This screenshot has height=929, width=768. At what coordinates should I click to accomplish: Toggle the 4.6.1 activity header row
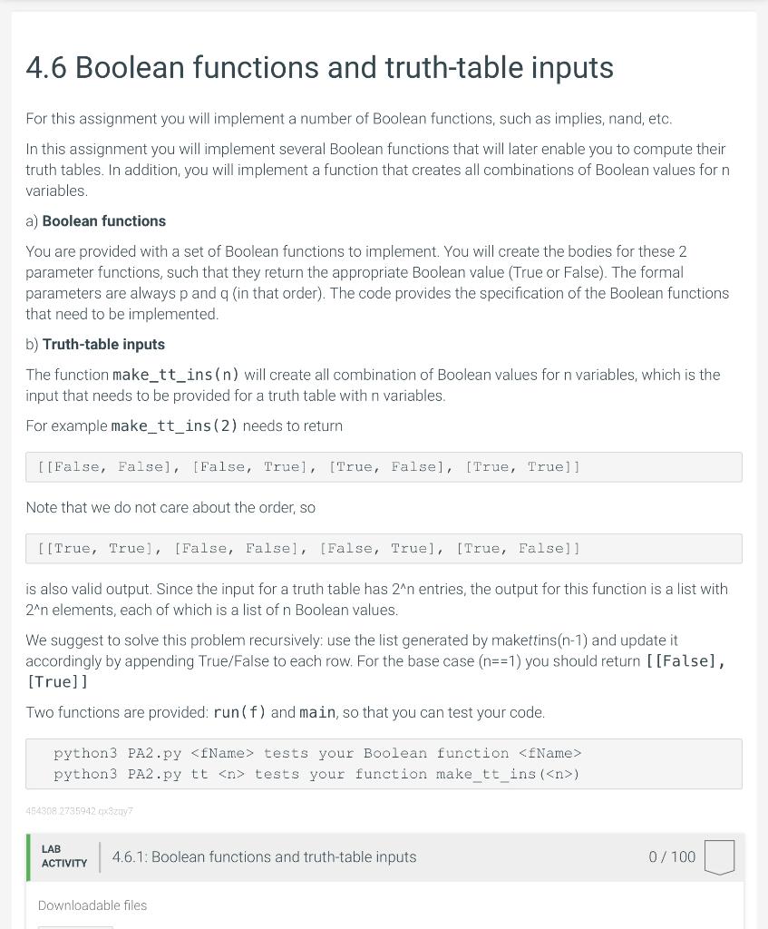pyautogui.click(x=384, y=856)
